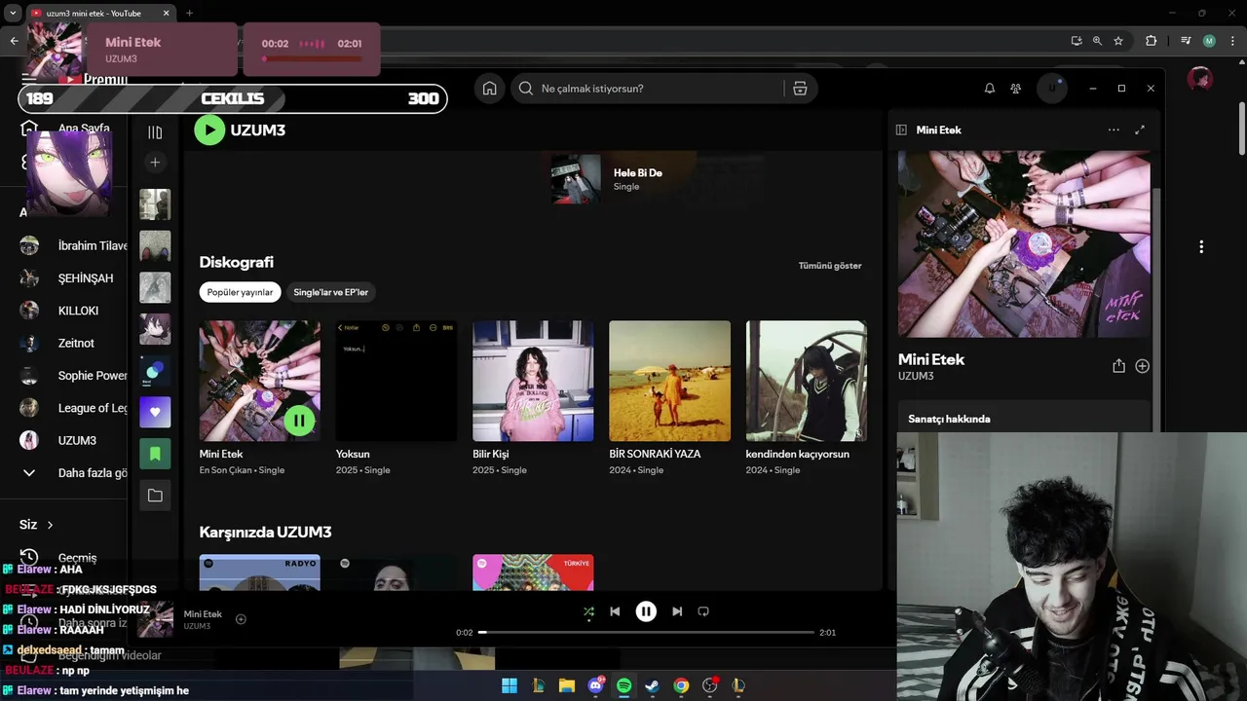Open the YouTube vertical three-dots menu on the right

[x=1201, y=246]
